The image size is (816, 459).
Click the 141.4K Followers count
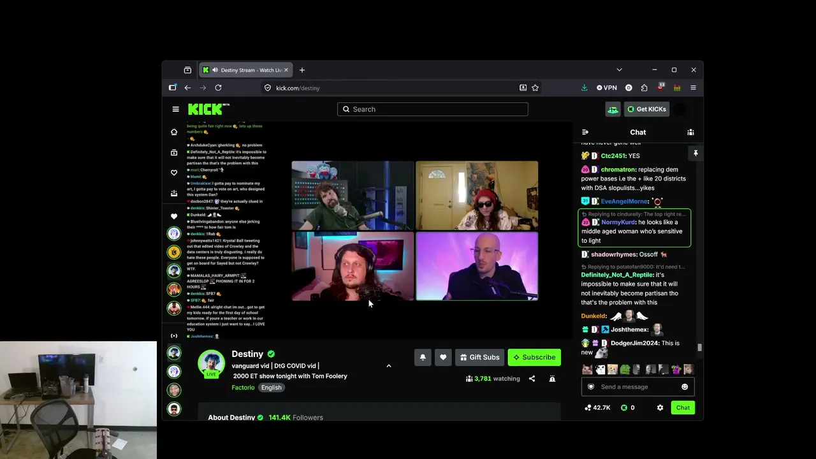[296, 418]
